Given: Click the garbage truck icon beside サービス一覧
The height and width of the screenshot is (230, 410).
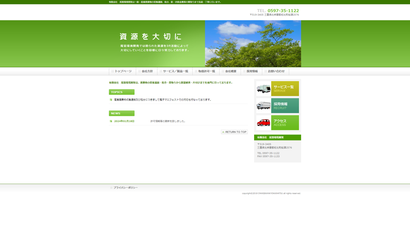Looking at the screenshot, I should point(264,89).
